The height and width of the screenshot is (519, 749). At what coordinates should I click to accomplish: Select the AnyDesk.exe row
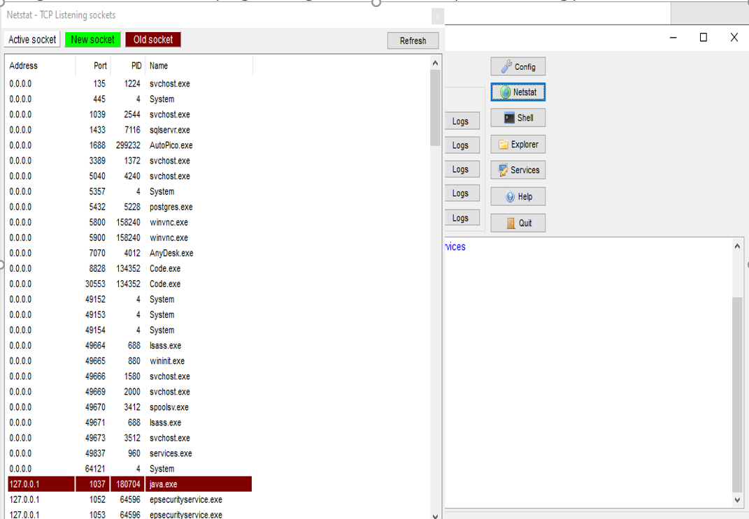pyautogui.click(x=130, y=253)
